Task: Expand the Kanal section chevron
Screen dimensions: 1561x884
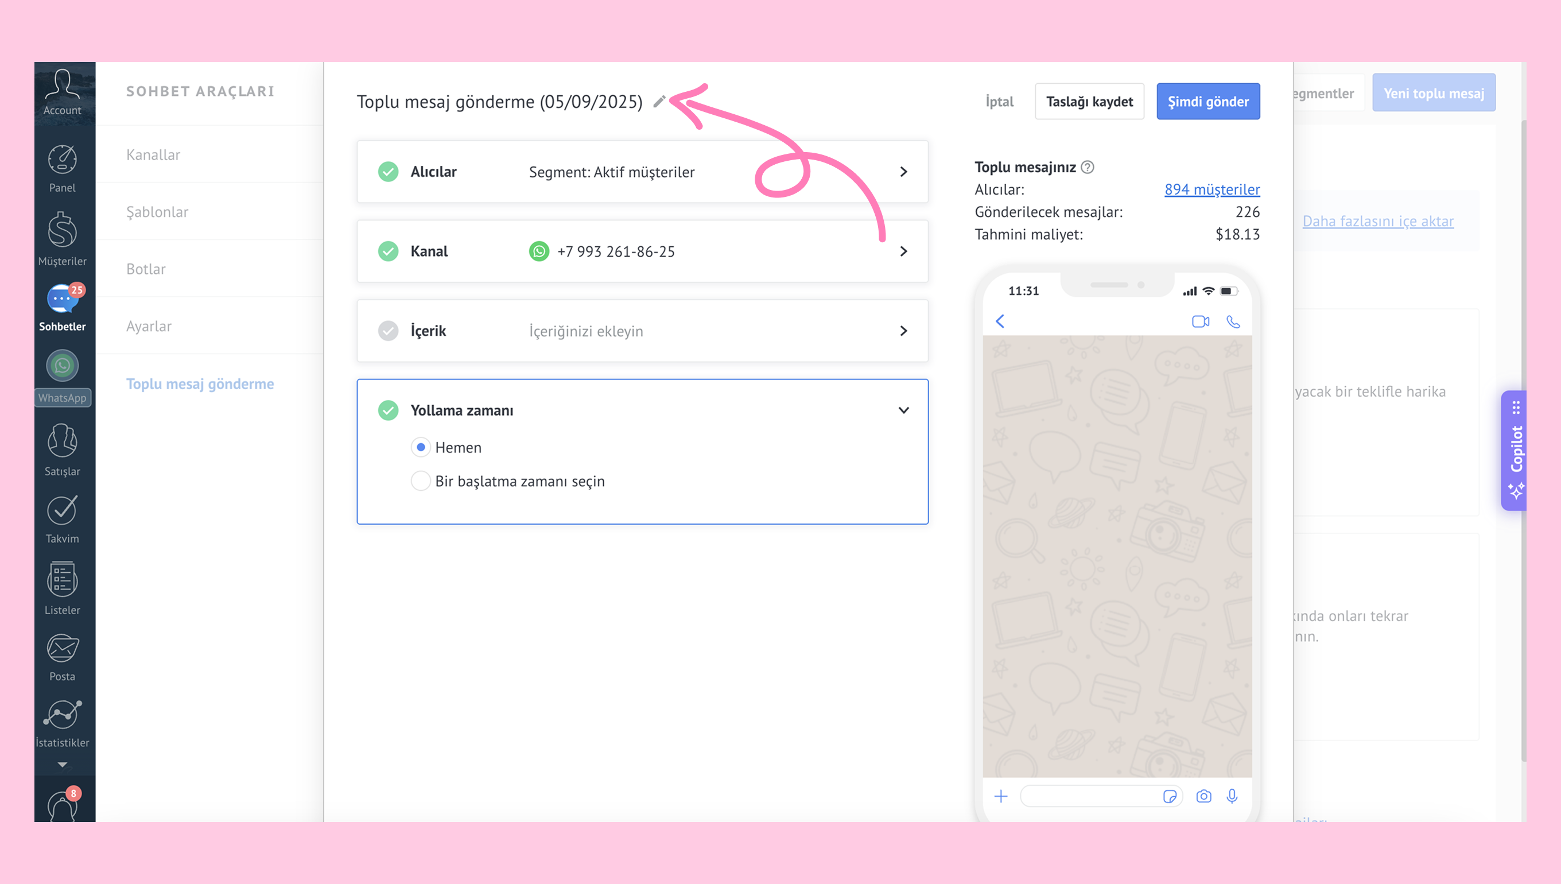Action: [903, 251]
